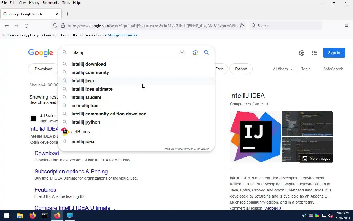Open more options next to Computer software
Viewport: 353px width, 221px height.
tap(267, 104)
